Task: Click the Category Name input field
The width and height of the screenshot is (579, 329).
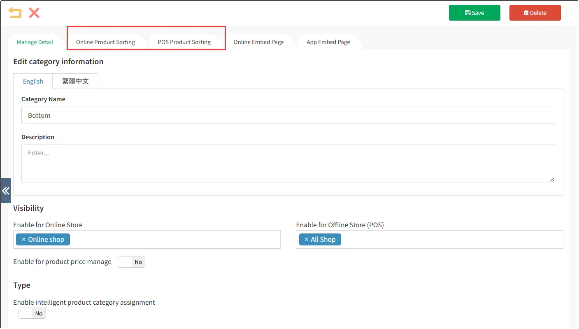Action: click(x=288, y=116)
